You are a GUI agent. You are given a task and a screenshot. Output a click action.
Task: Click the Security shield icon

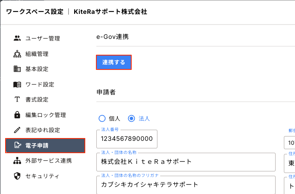[17, 176]
